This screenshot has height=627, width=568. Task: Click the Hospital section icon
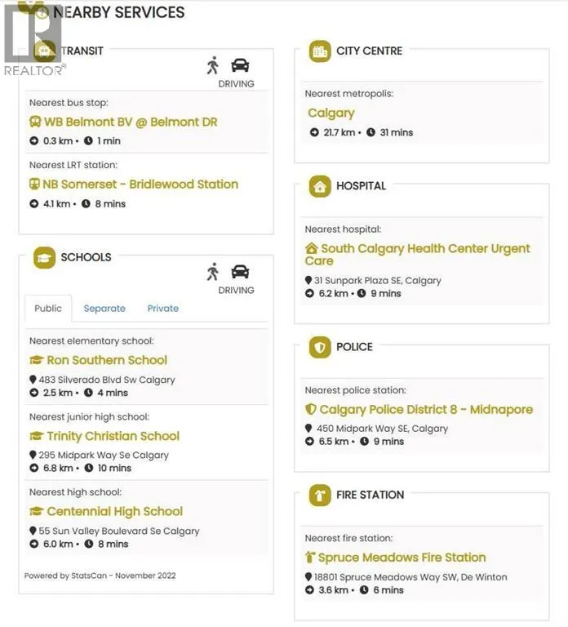[x=320, y=186]
